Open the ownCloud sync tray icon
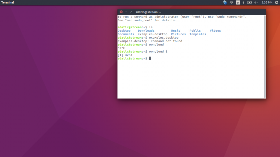The width and height of the screenshot is (280, 157). coord(225,2)
